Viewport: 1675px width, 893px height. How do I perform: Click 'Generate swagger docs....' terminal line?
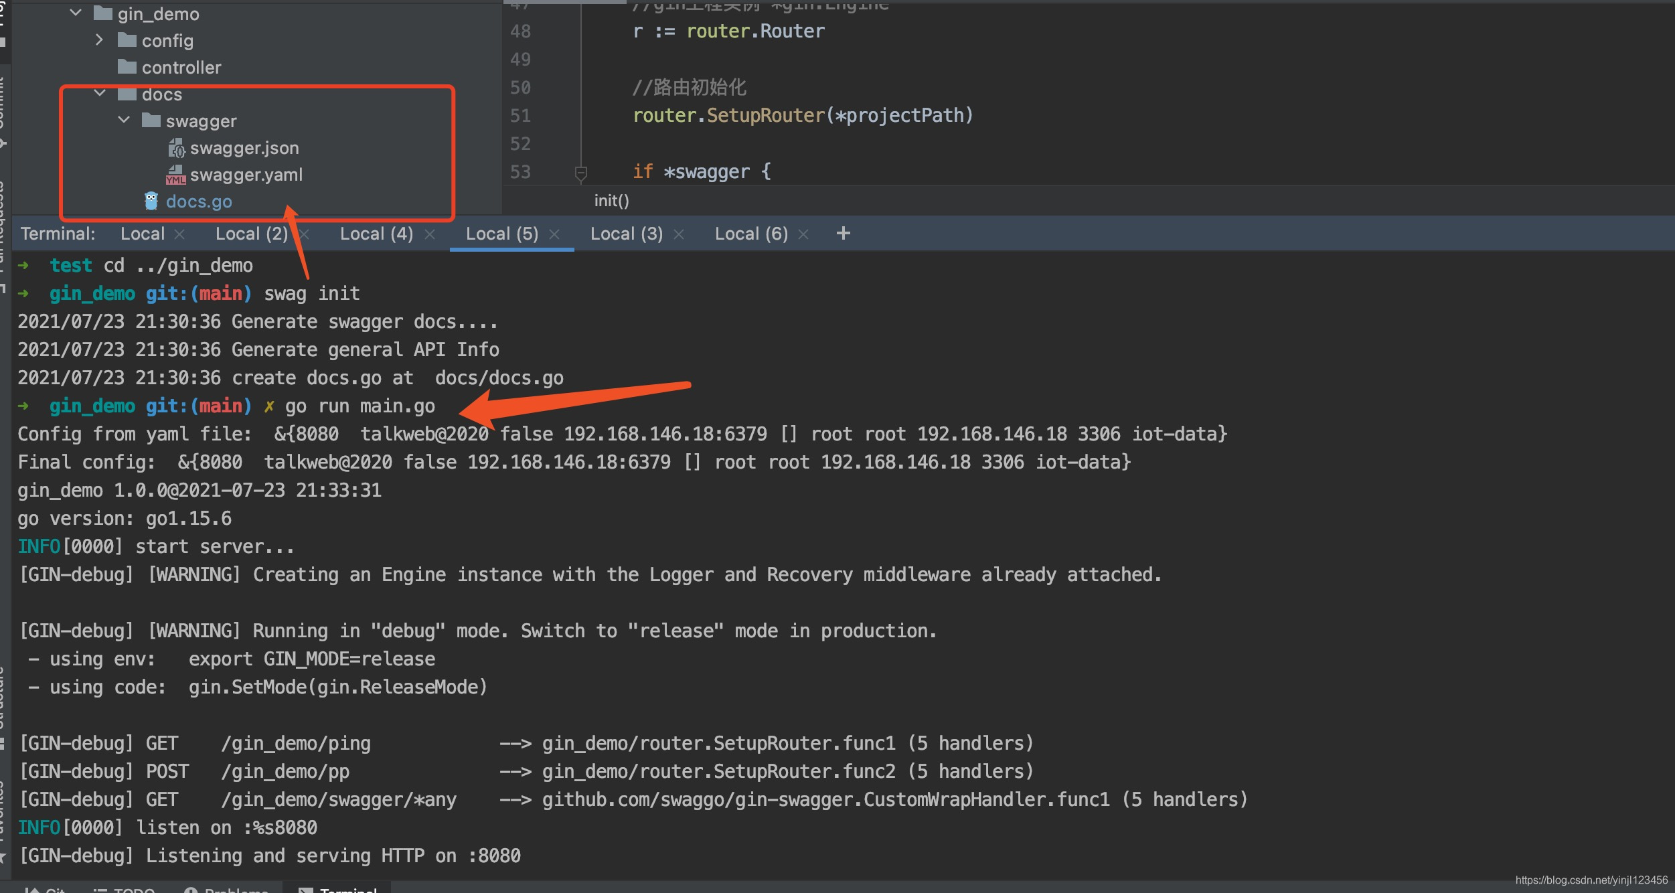[365, 322]
